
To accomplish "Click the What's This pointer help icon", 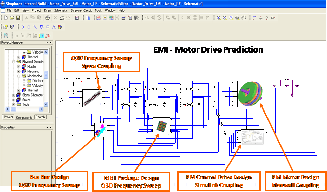I will tap(12, 27).
